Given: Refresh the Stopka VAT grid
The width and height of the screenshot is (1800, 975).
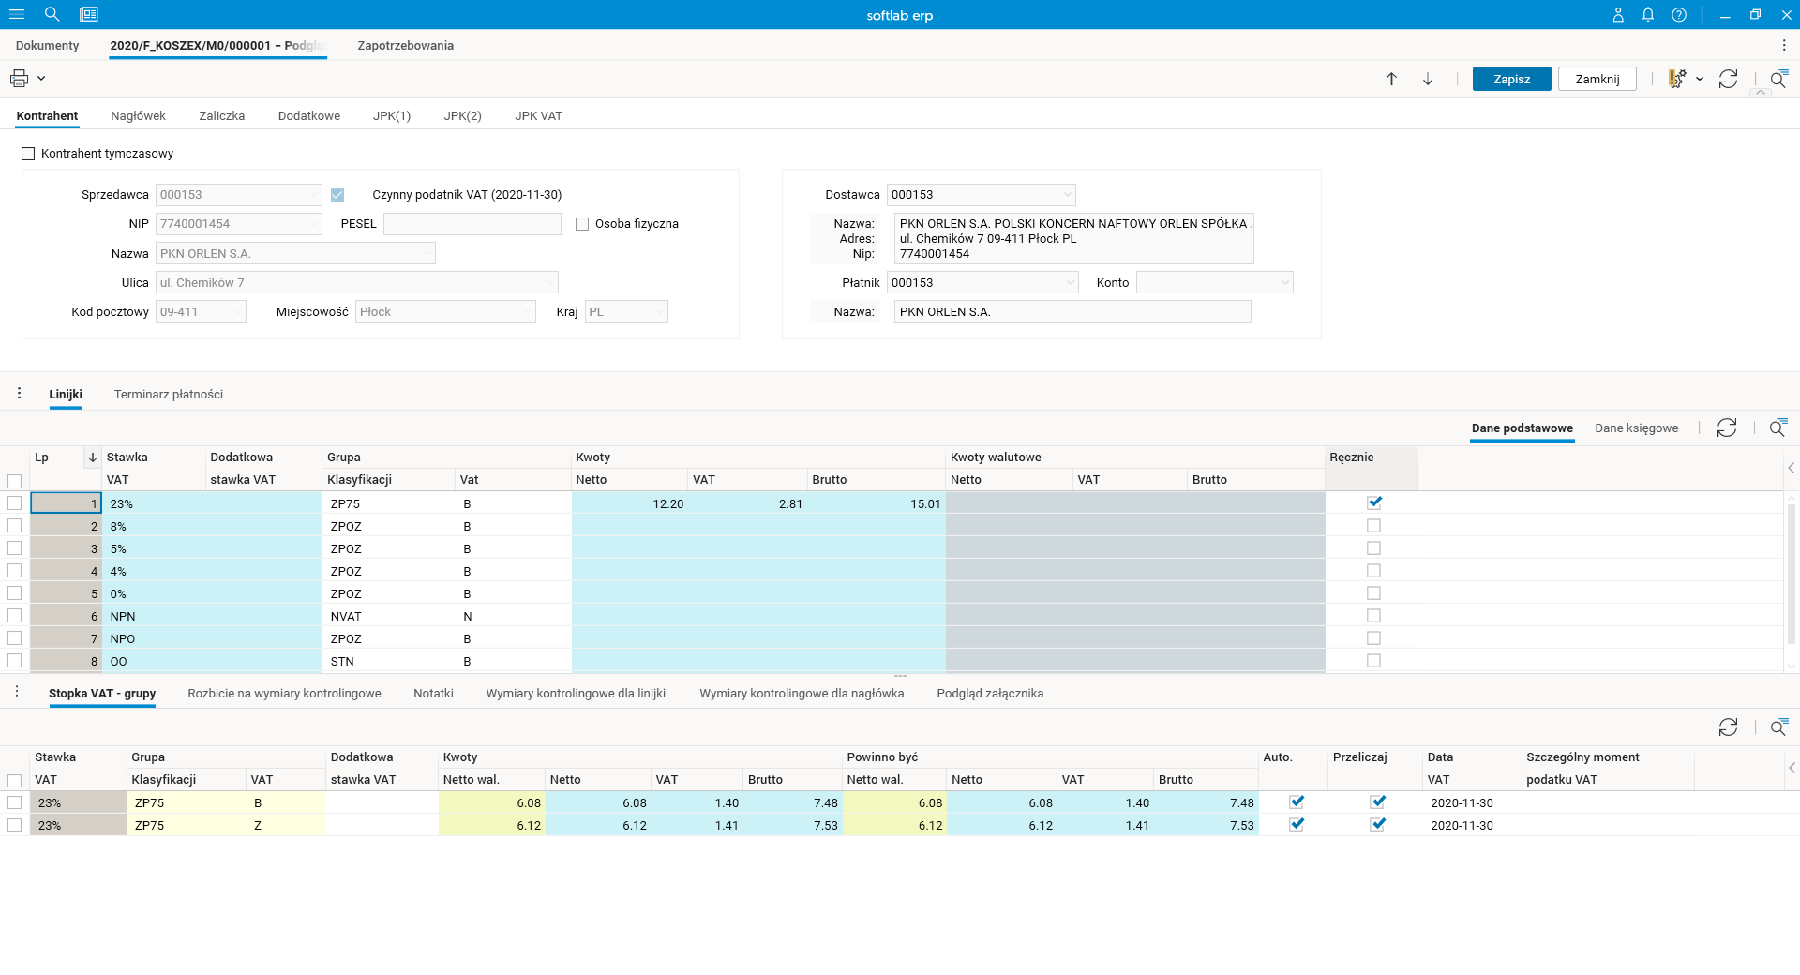Looking at the screenshot, I should [1729, 727].
